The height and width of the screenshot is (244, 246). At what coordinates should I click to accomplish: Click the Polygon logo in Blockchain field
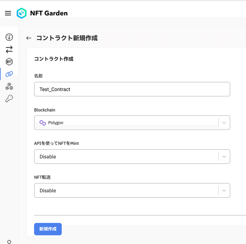point(42,123)
